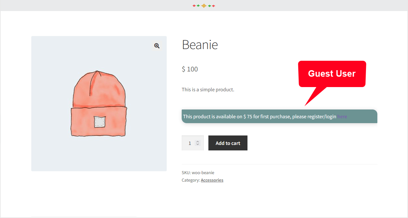Select the $ 100 price text
Image resolution: width=408 pixels, height=218 pixels.
click(190, 69)
